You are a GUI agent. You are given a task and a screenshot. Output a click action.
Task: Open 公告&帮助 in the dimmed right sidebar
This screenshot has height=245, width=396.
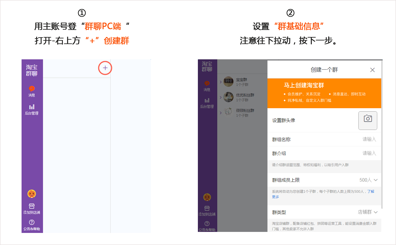[207, 226]
